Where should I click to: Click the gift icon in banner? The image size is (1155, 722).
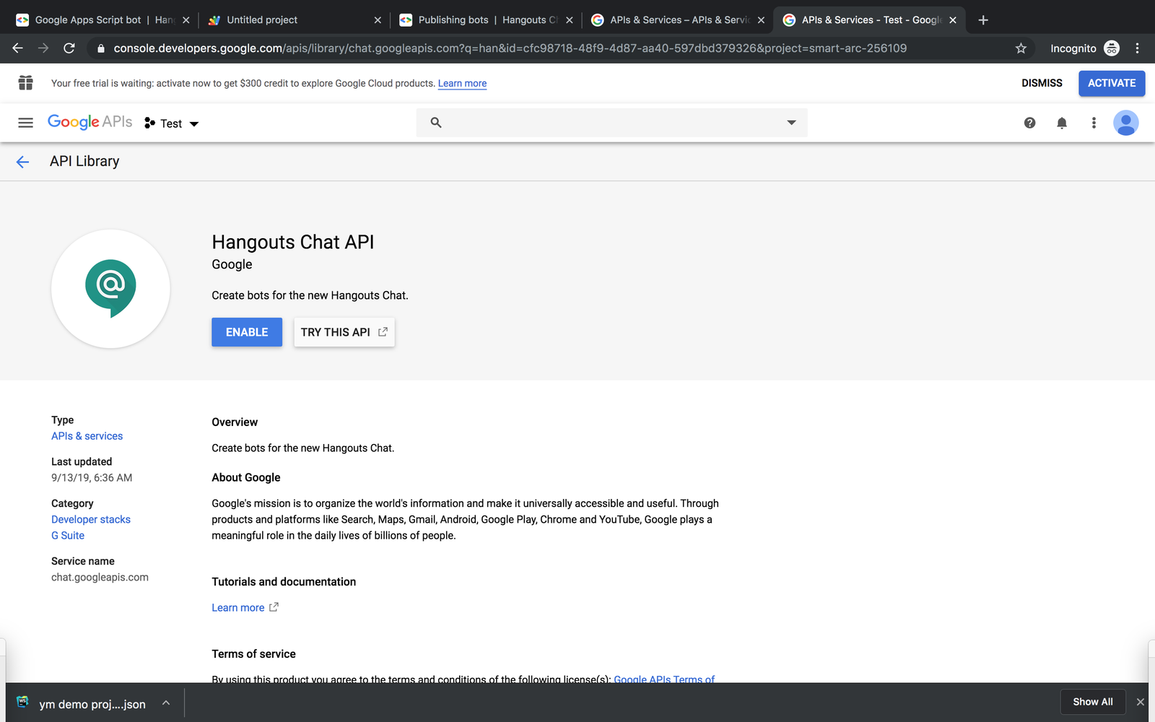point(26,83)
